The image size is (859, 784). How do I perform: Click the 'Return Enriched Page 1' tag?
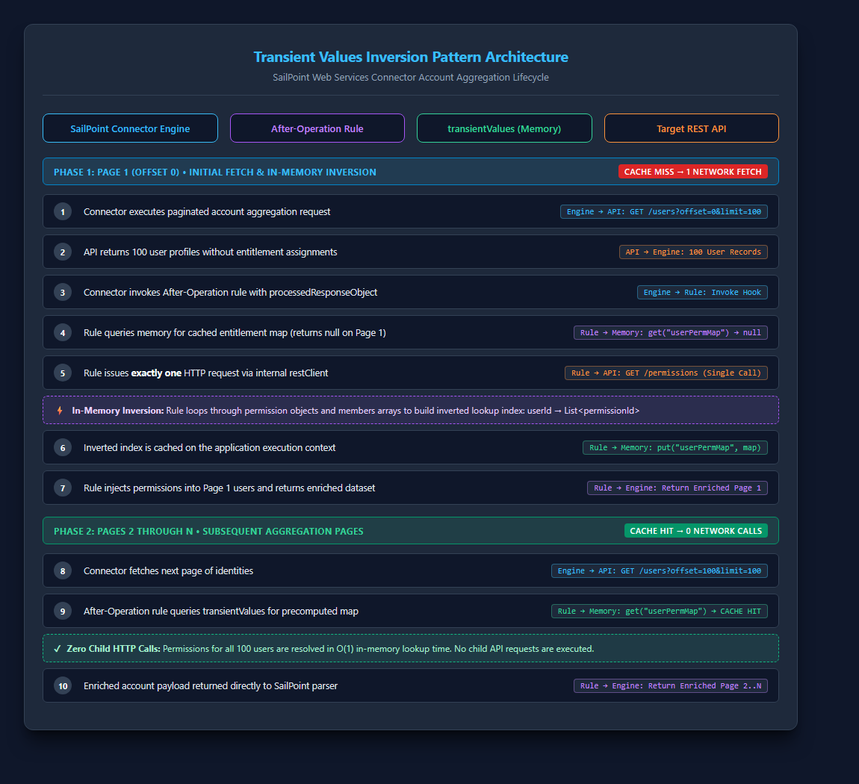click(677, 488)
